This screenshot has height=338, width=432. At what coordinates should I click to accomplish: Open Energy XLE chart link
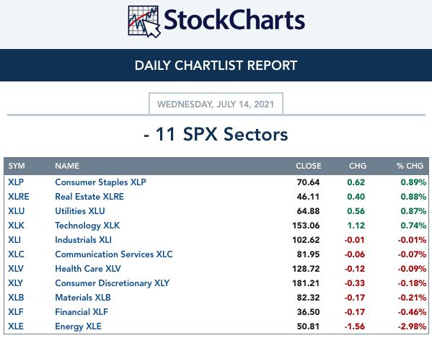pyautogui.click(x=78, y=326)
